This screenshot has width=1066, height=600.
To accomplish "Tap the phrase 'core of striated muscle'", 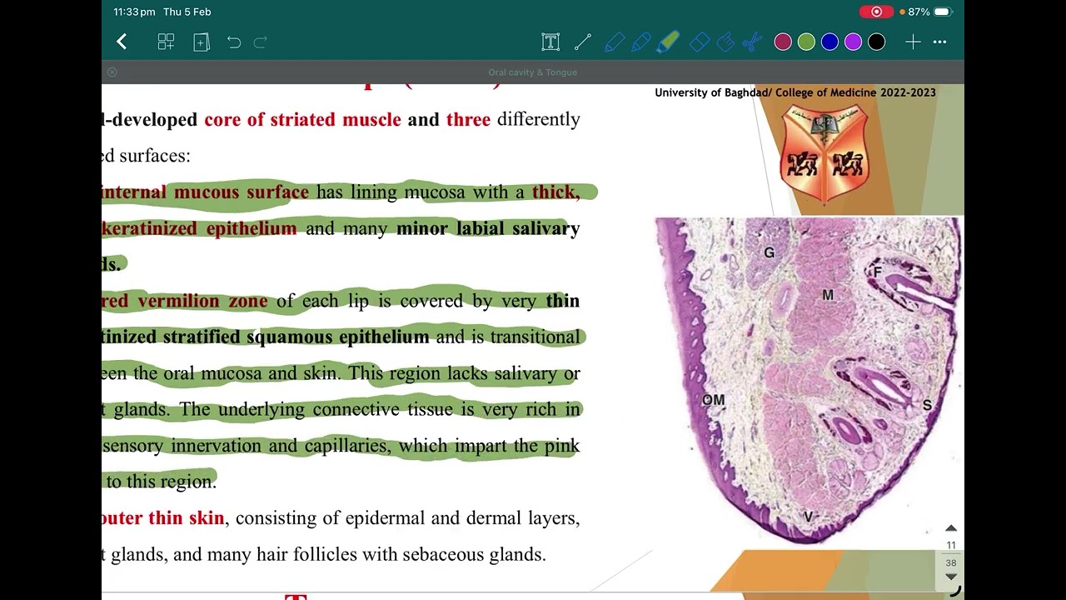I will click(x=302, y=119).
